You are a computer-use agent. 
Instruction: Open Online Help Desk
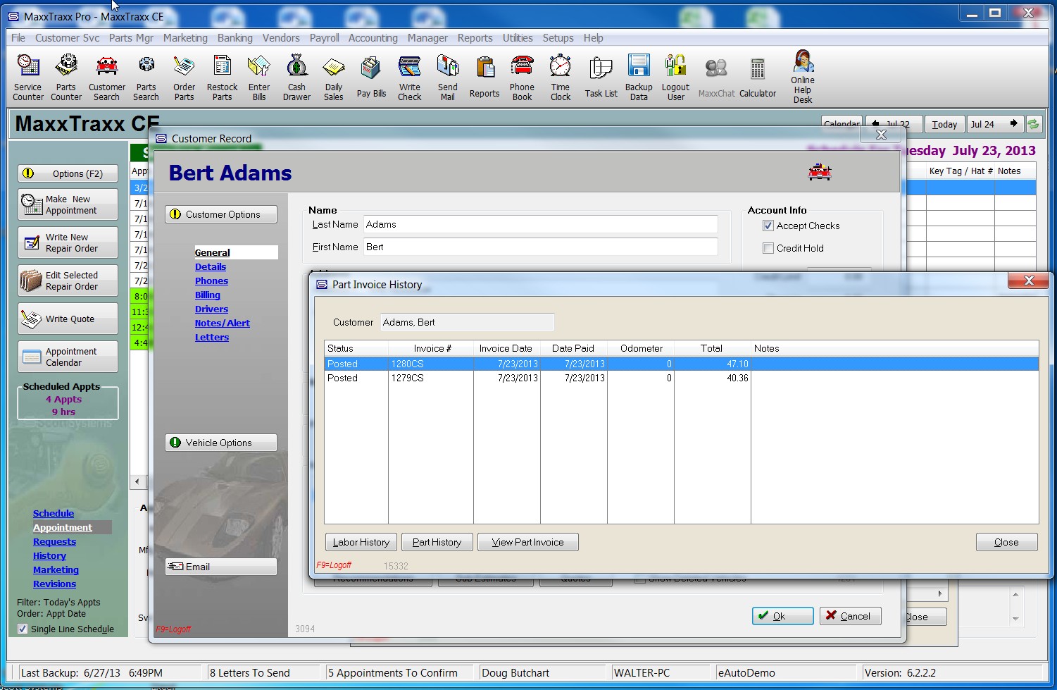(x=803, y=78)
